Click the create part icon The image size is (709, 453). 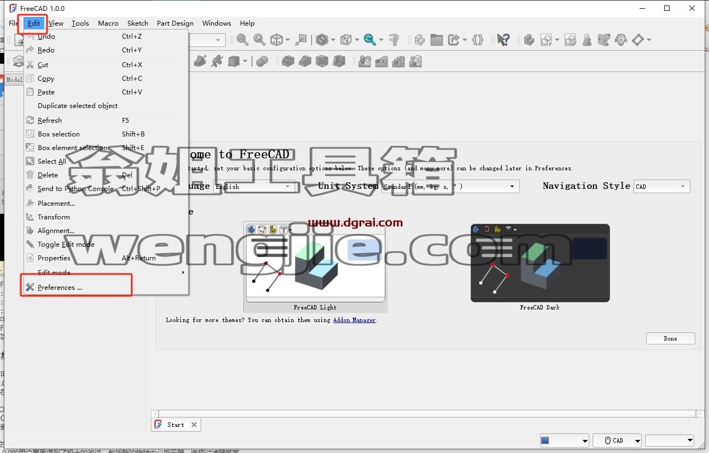pos(419,40)
